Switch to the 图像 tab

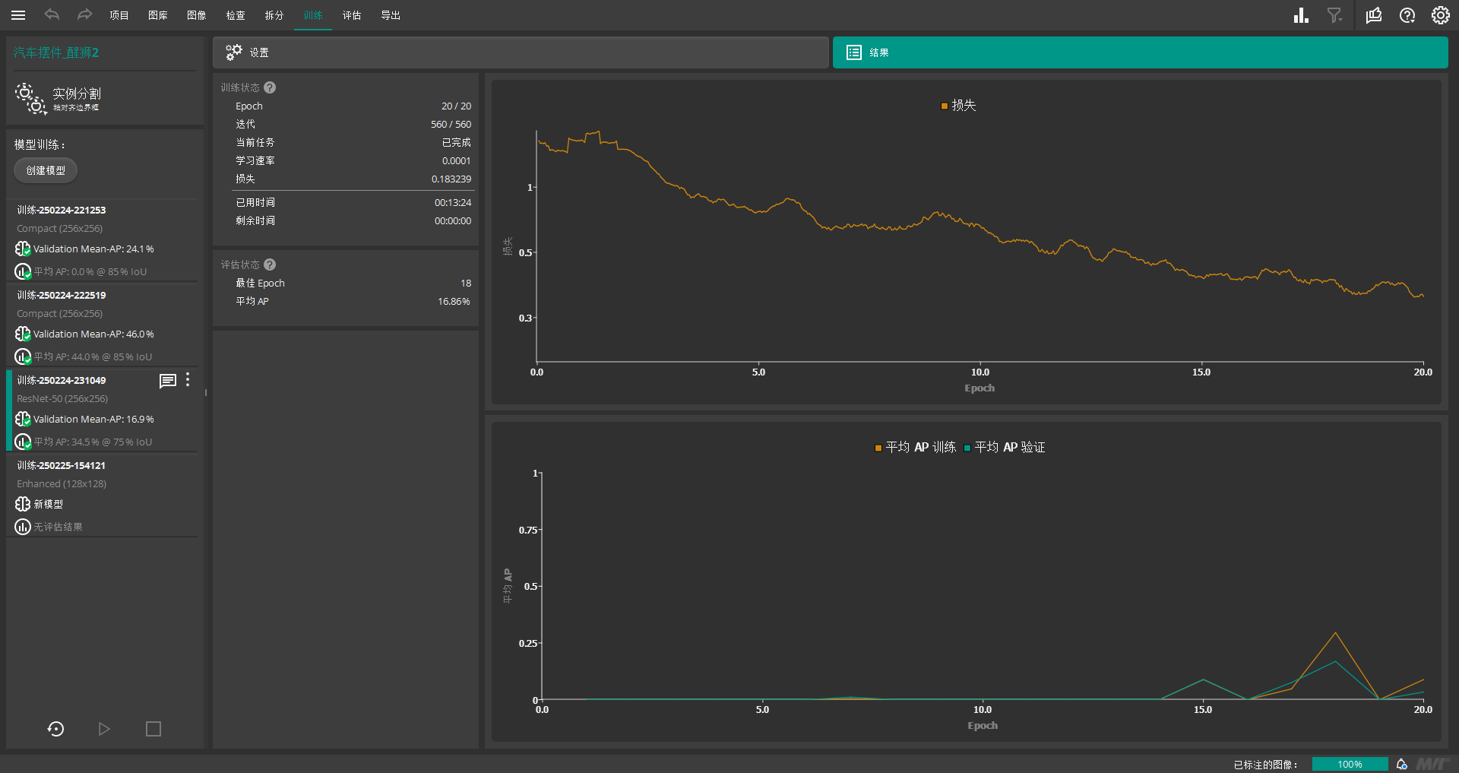(x=197, y=15)
